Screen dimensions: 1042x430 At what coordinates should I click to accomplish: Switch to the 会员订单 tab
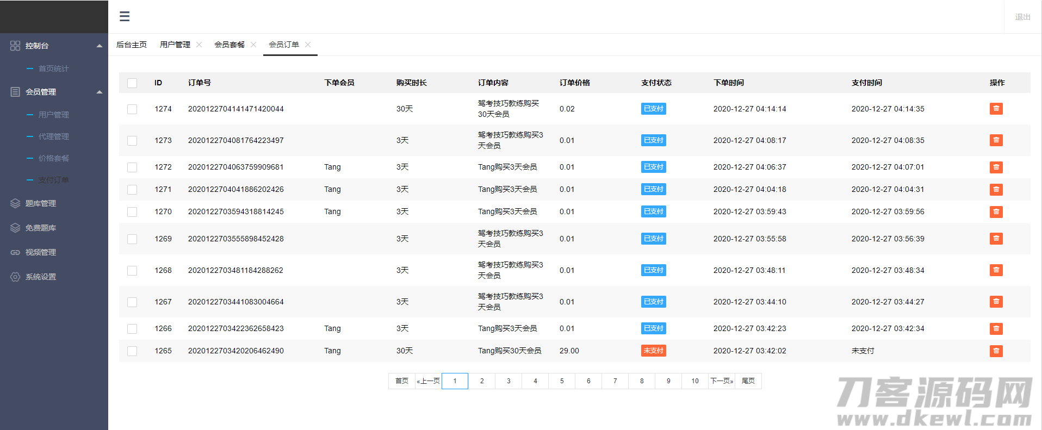(x=284, y=45)
